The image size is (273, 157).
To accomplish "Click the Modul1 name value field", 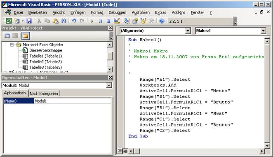I will point(73,101).
